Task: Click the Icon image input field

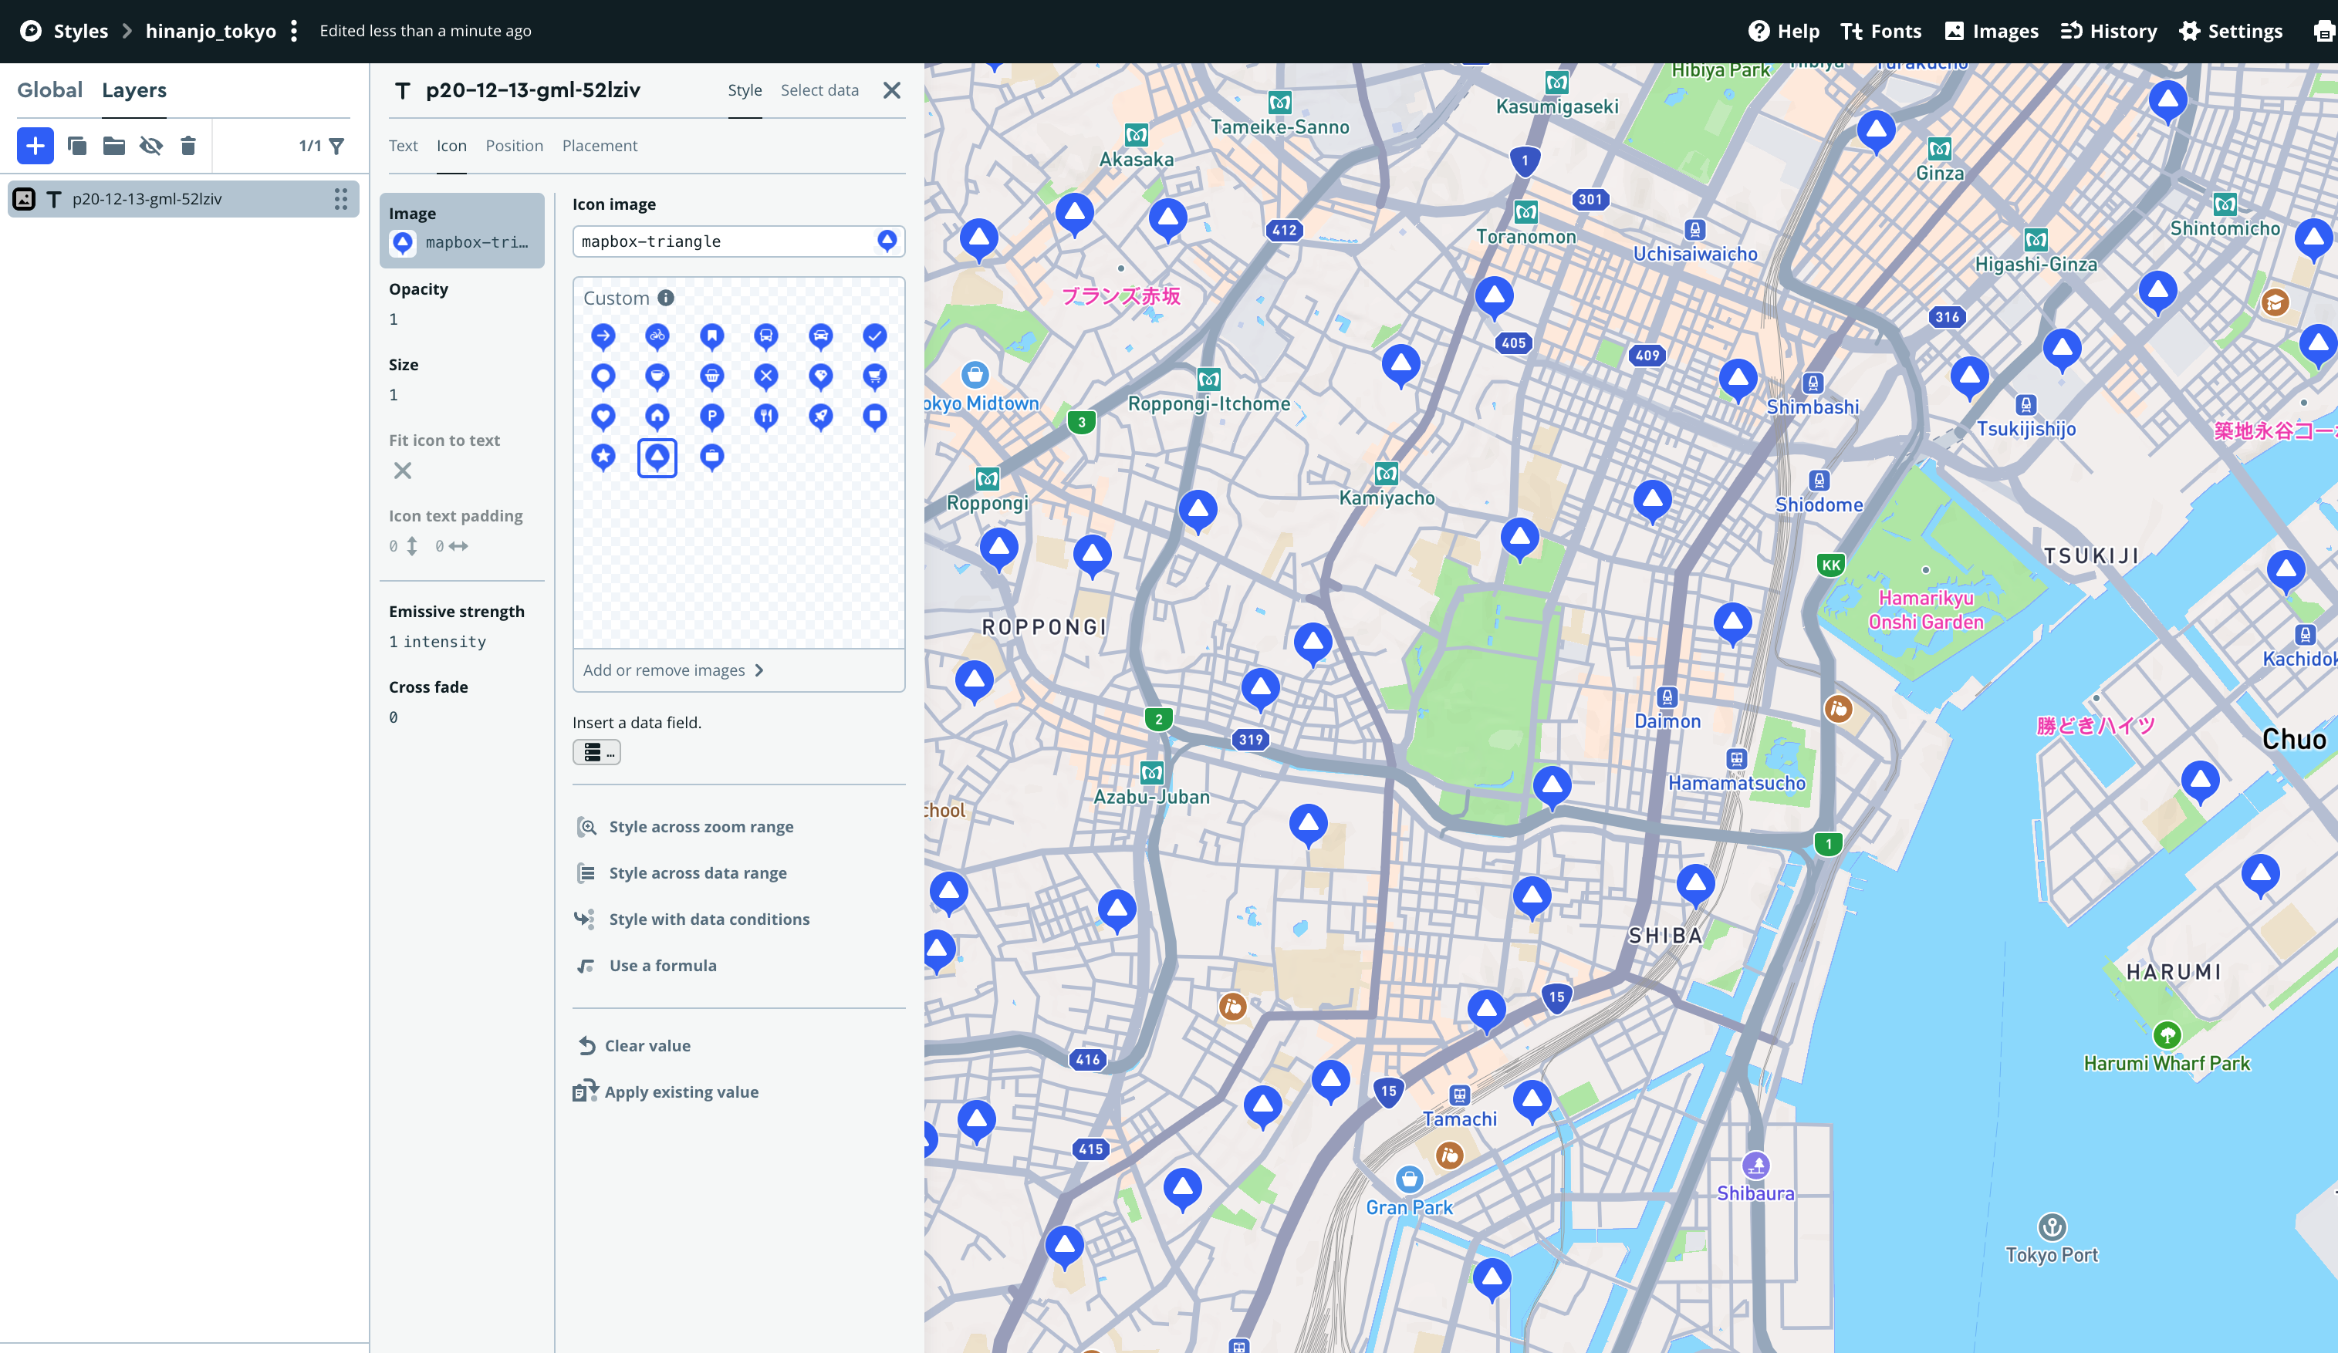Action: (x=724, y=241)
